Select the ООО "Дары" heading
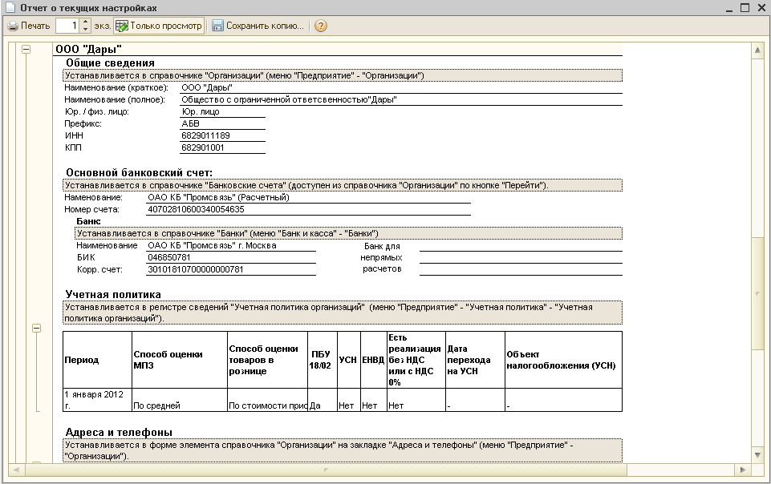The height and width of the screenshot is (484, 771). (88, 49)
